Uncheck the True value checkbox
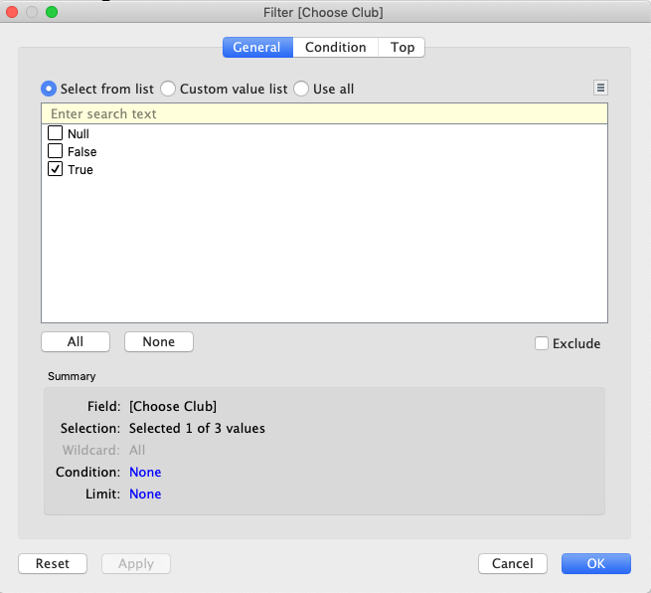This screenshot has height=593, width=651. tap(56, 169)
